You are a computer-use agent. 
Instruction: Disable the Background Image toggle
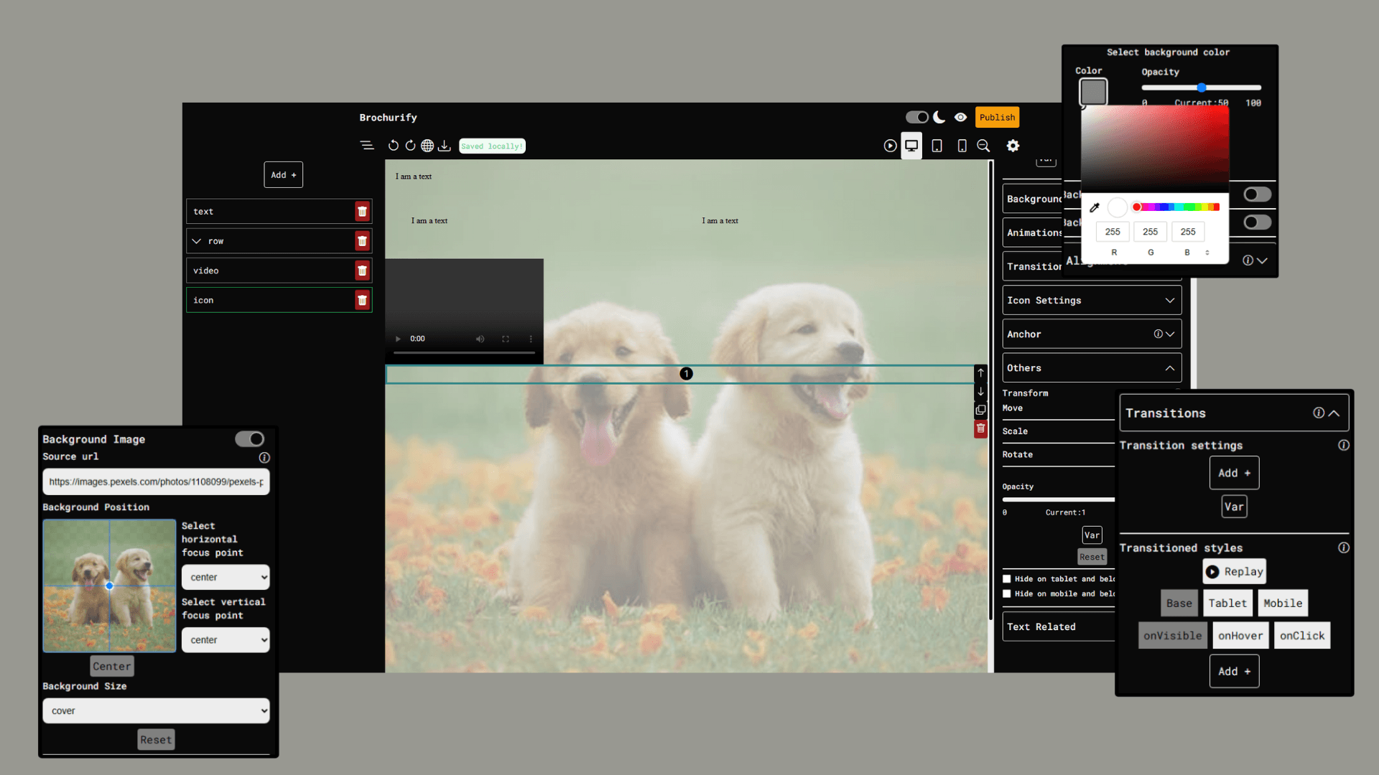249,438
